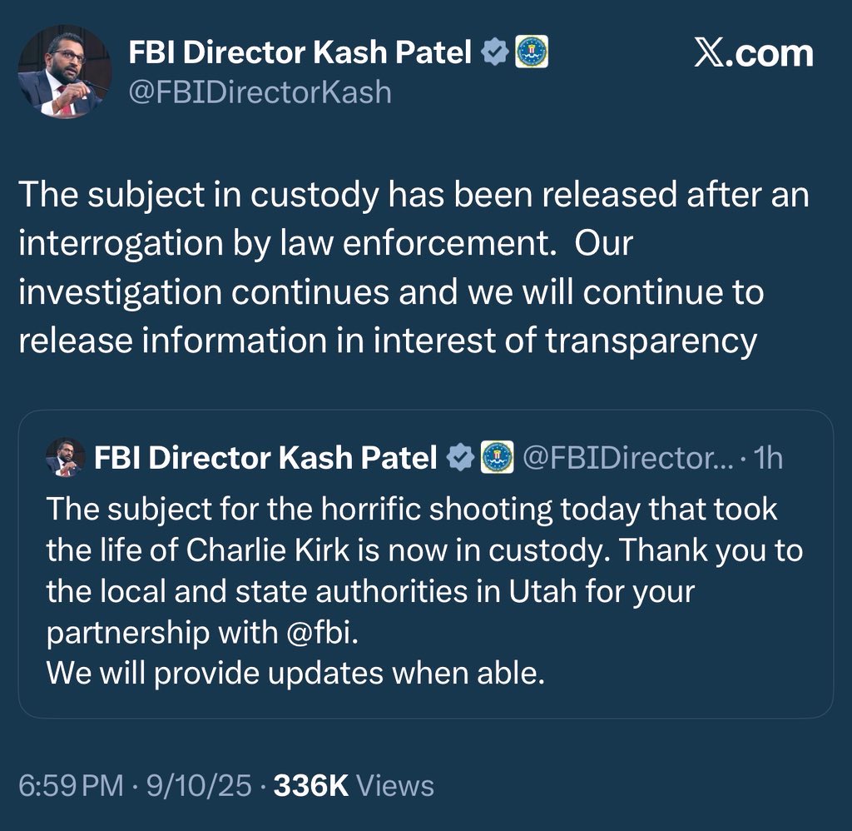This screenshot has width=852, height=831.
Task: Click the X.com logo
Action: click(x=754, y=54)
